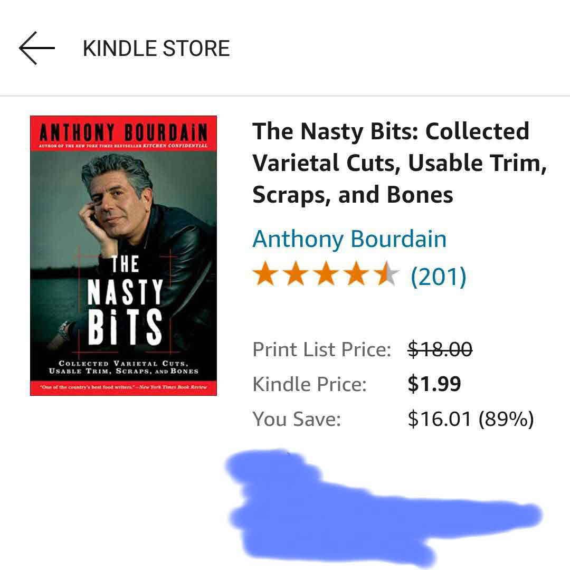Click the KINDLE STORE header title
Image resolution: width=570 pixels, height=570 pixels.
coord(156,49)
